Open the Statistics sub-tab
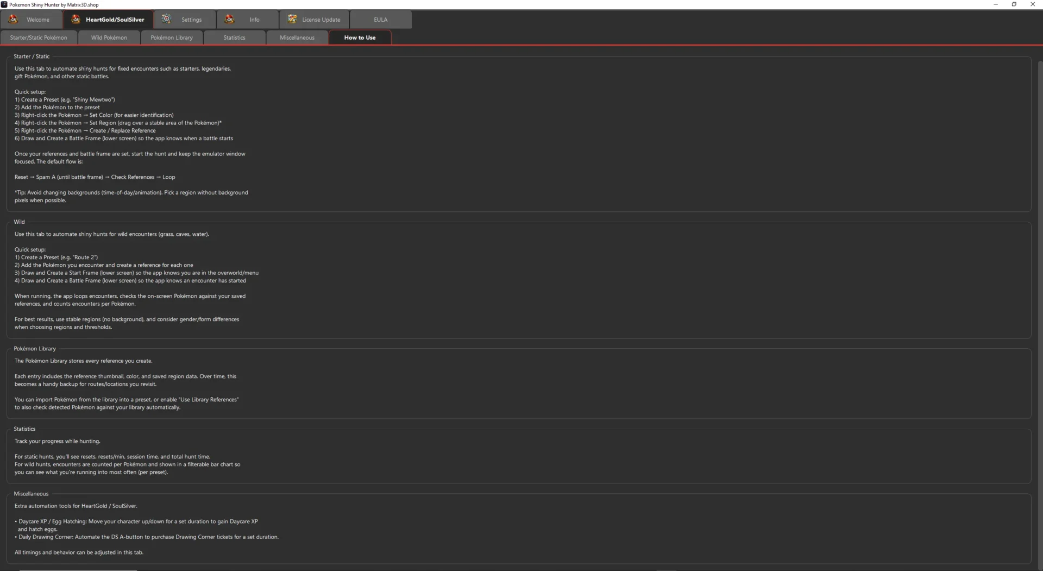The image size is (1043, 571). point(234,37)
